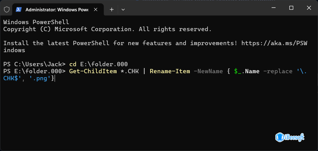The width and height of the screenshot is (318, 151).
Task: Minimize the terminal window
Action: pyautogui.click(x=274, y=8)
